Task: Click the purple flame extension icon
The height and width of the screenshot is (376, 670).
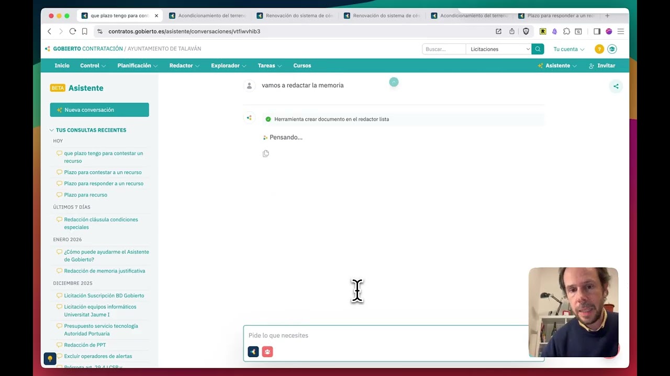Action: click(554, 31)
